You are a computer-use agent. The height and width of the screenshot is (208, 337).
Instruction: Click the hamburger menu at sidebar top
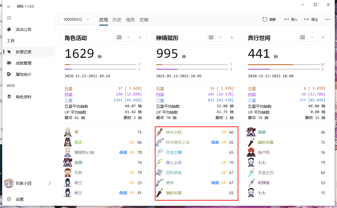(9, 18)
